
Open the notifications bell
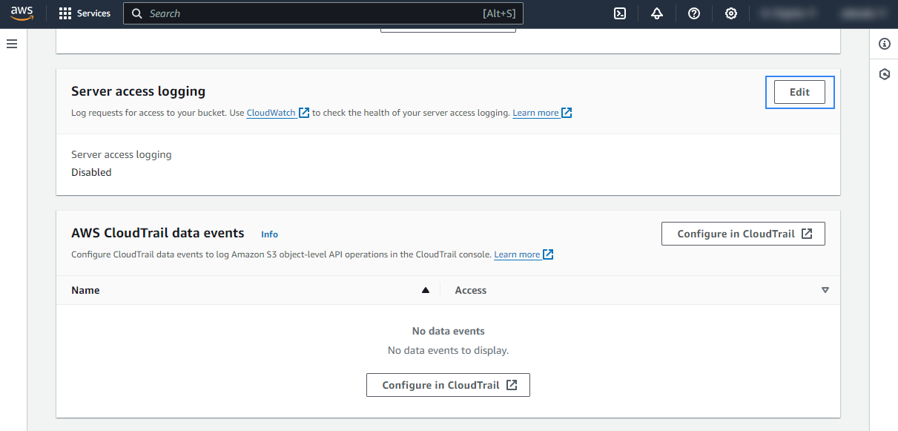tap(657, 13)
